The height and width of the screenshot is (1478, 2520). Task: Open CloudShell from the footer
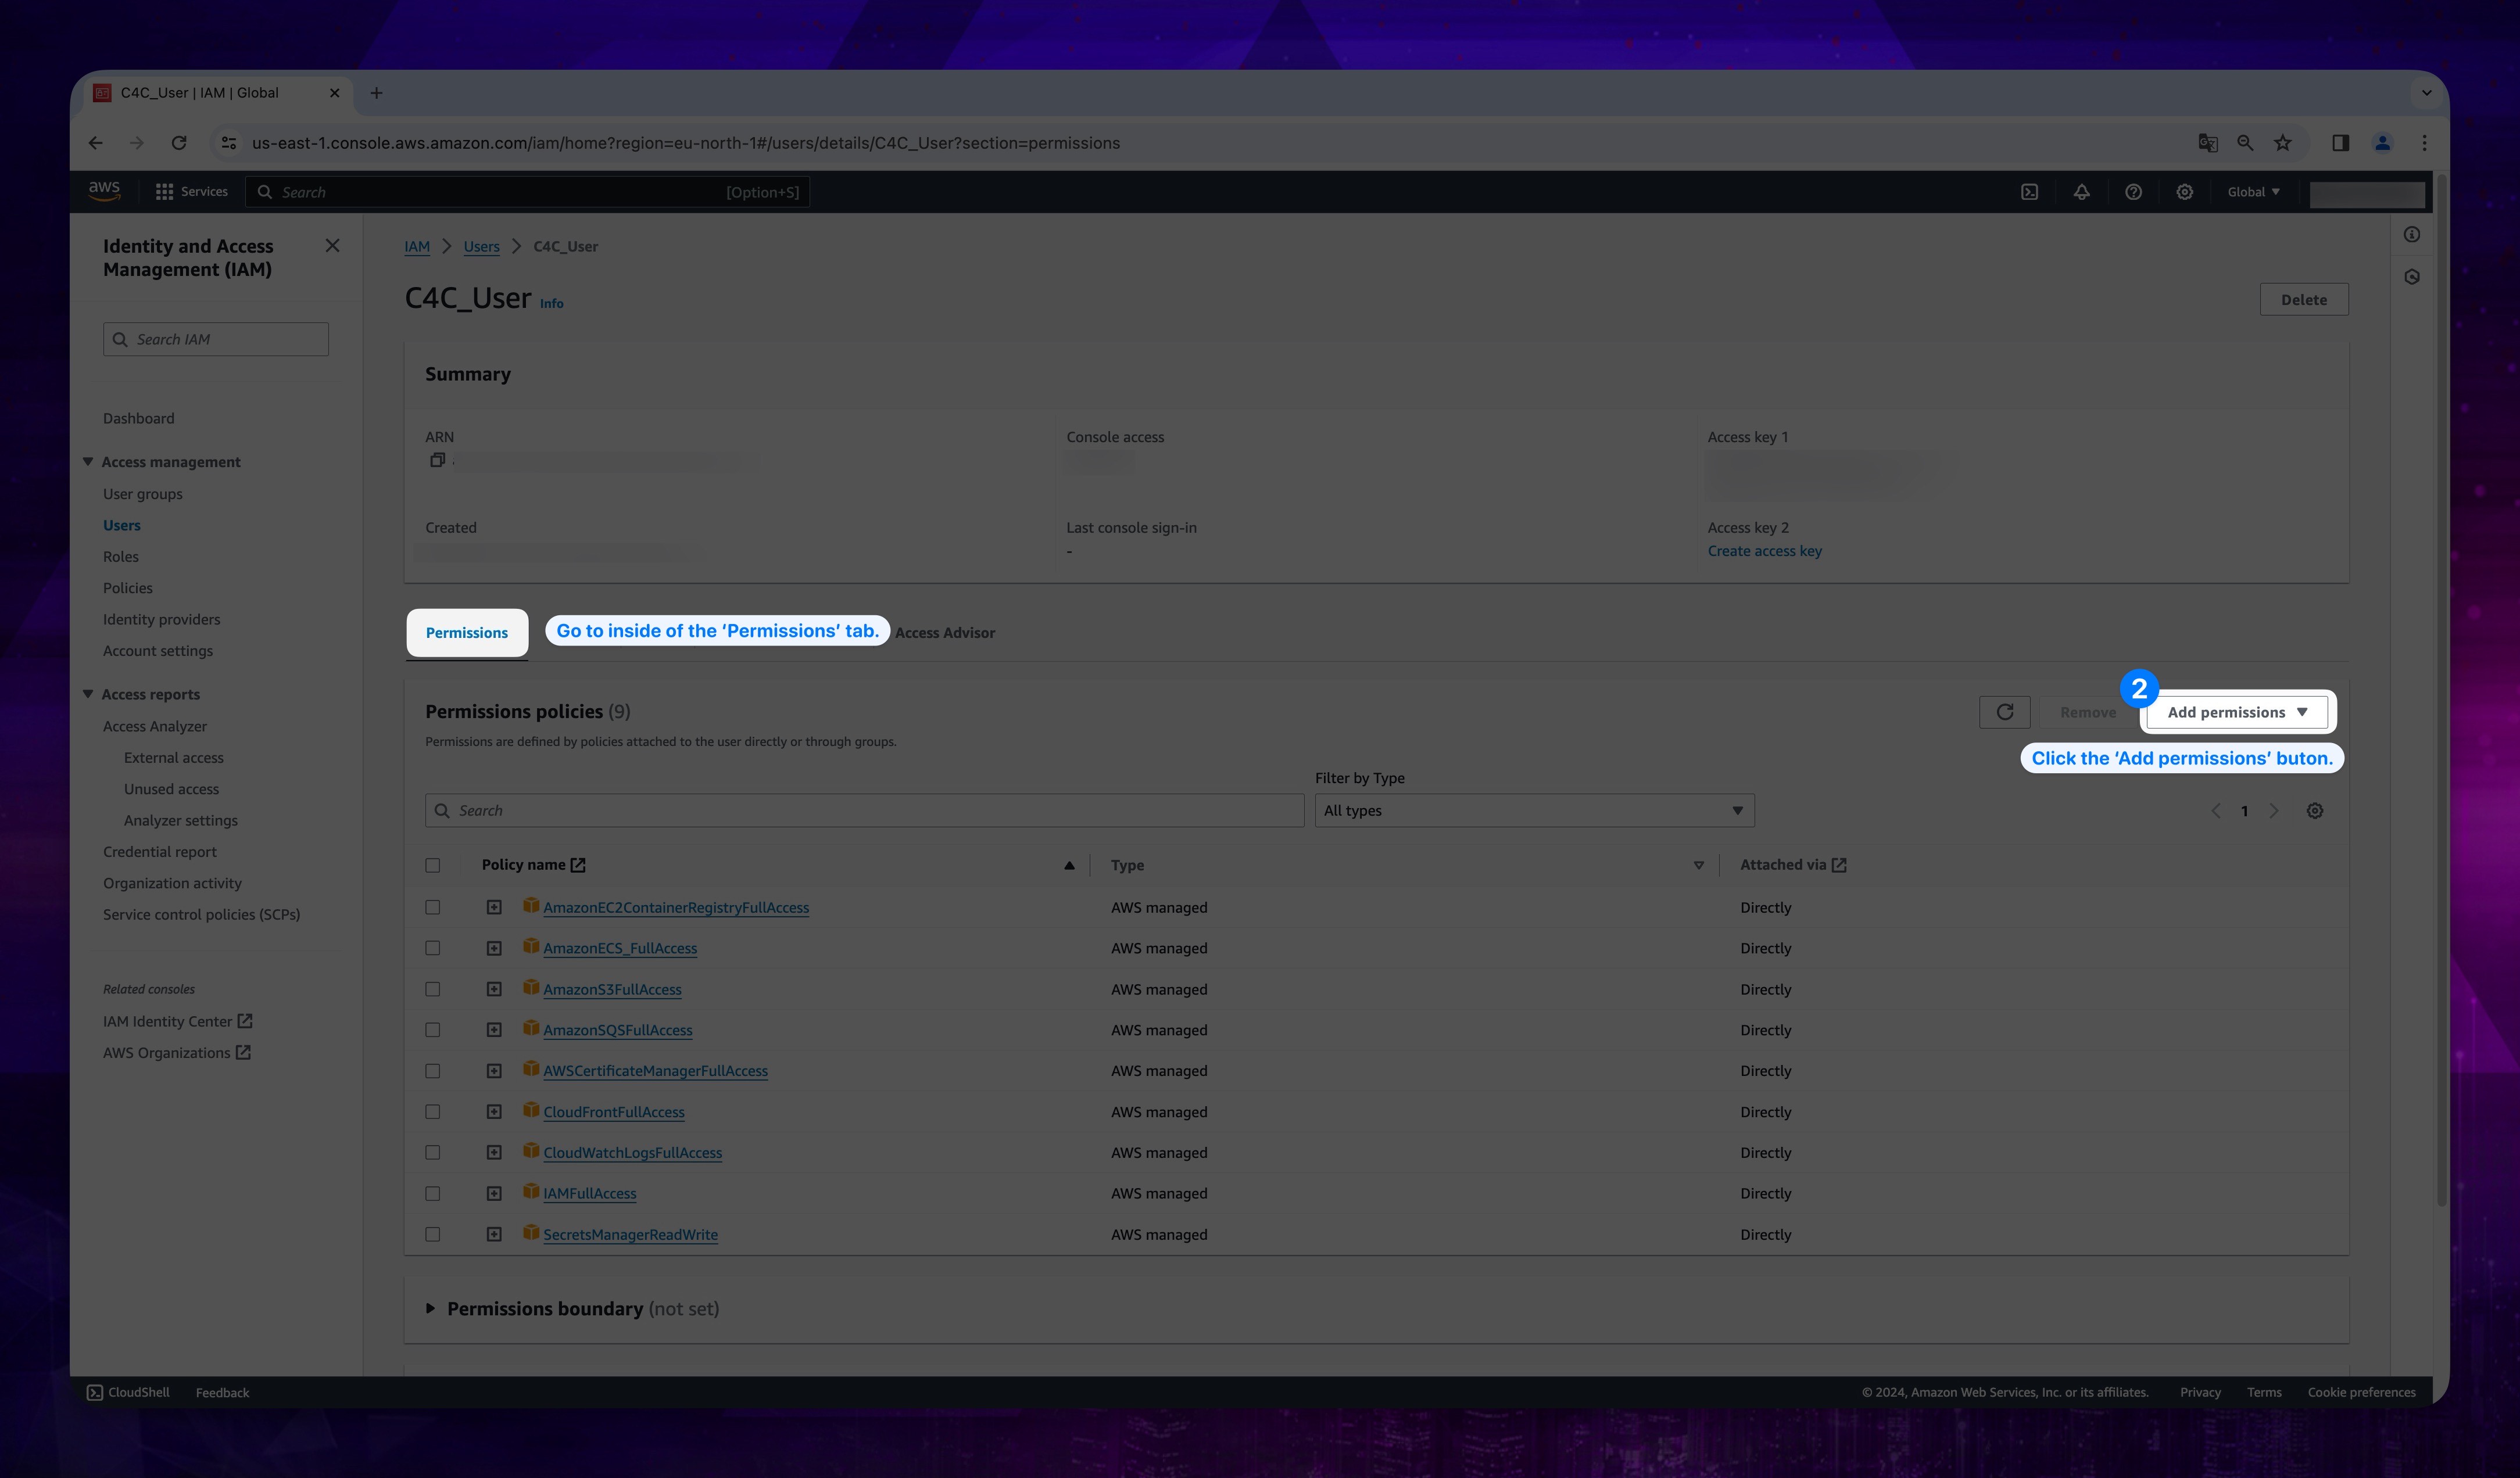coord(128,1392)
